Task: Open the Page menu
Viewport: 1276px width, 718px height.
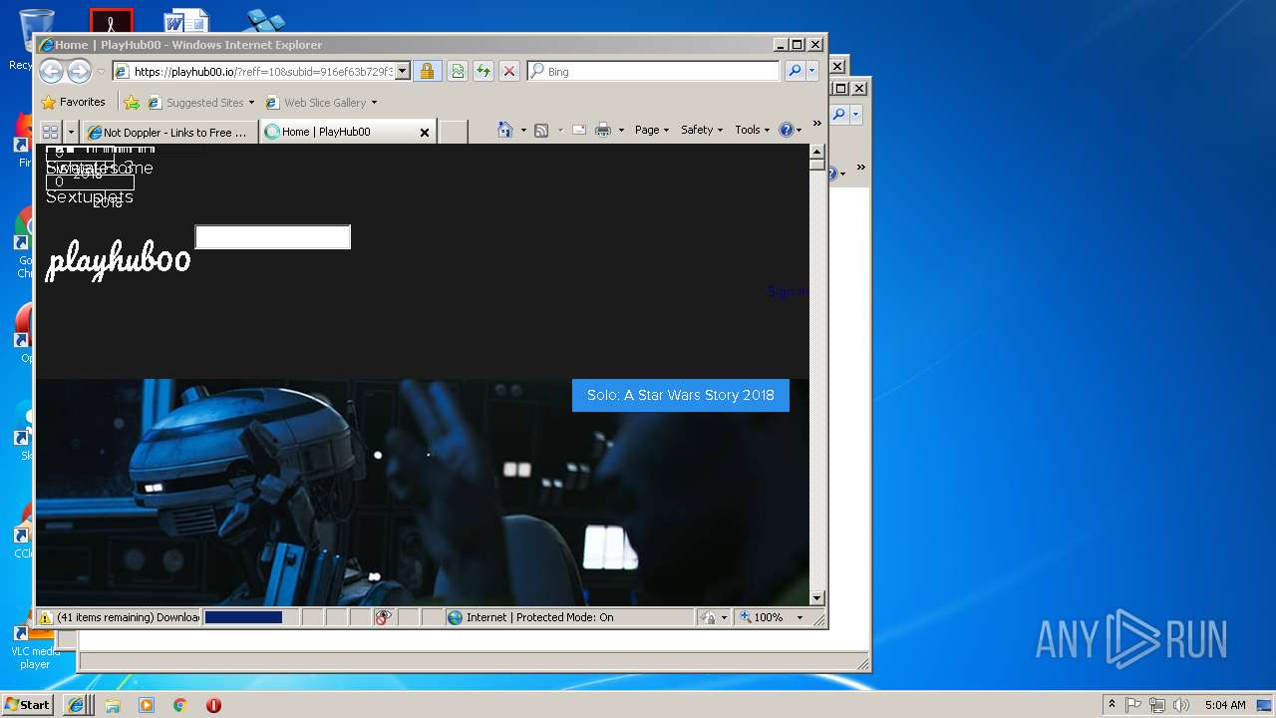Action: (x=652, y=130)
